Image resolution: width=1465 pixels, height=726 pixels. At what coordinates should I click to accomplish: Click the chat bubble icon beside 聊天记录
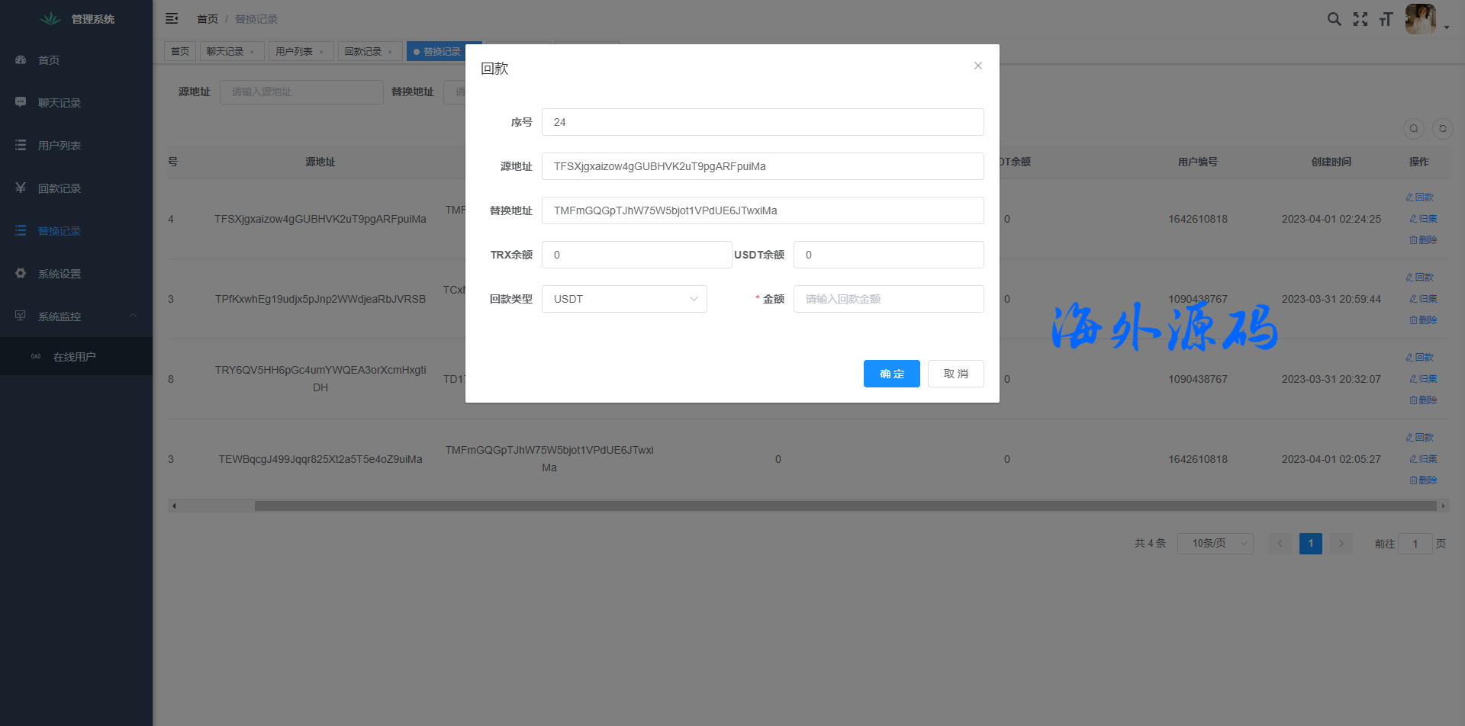coord(21,102)
